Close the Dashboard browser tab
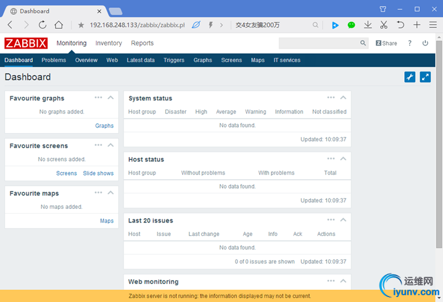The image size is (443, 302). coord(99,11)
